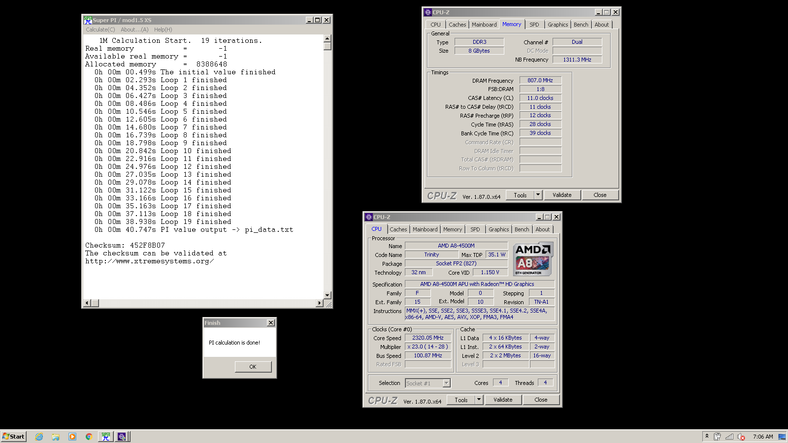The height and width of the screenshot is (443, 788).
Task: Open the Calculate(C) menu in Super PI
Action: point(100,30)
